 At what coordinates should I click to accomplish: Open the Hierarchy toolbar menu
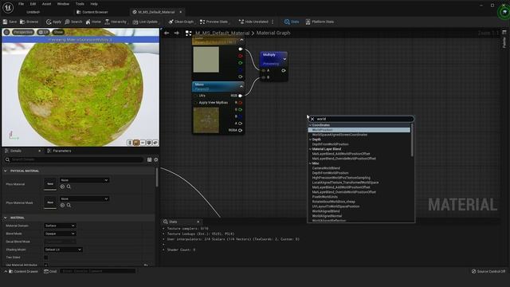116,22
